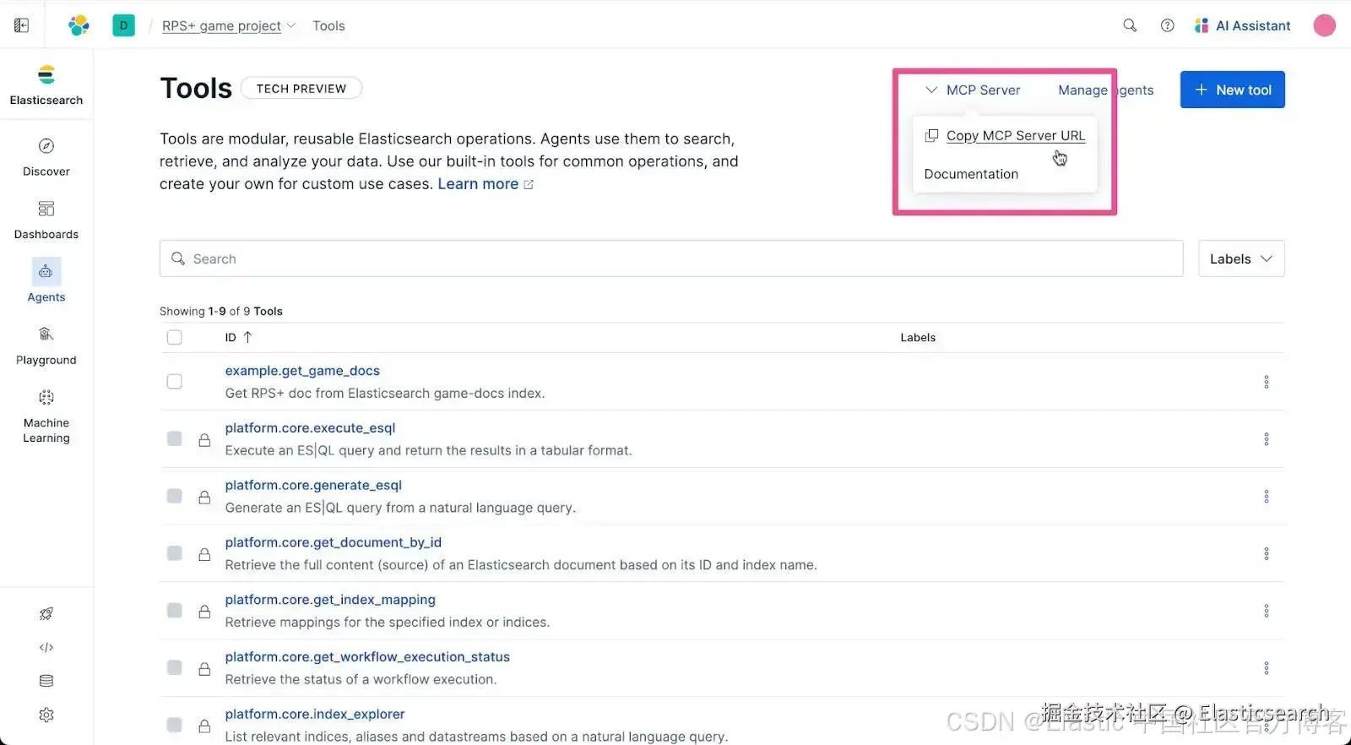1351x745 pixels.
Task: Click the checkbox for platform.core.get_document_by_id
Action: 175,553
